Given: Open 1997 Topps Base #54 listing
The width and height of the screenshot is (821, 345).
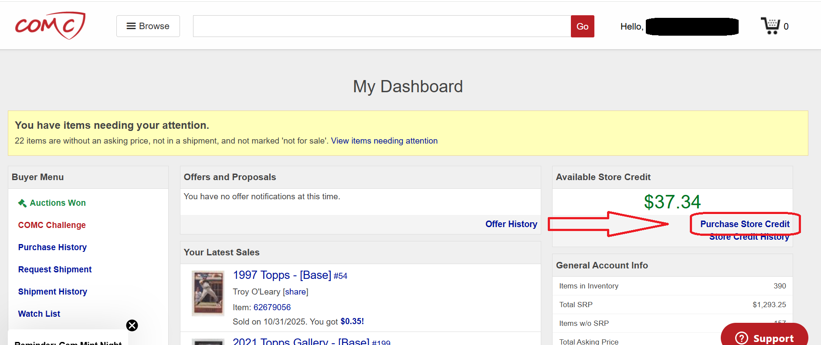Looking at the screenshot, I should (290, 275).
